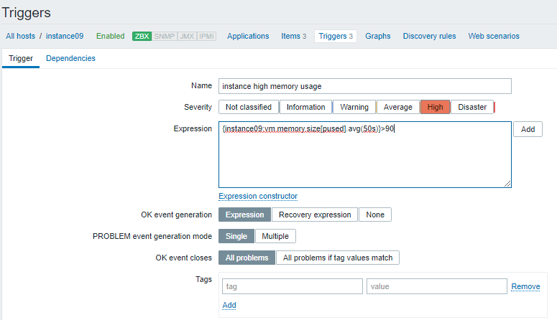557x320 pixels.
Task: Click the IPMI availability badge
Action: pyautogui.click(x=206, y=36)
